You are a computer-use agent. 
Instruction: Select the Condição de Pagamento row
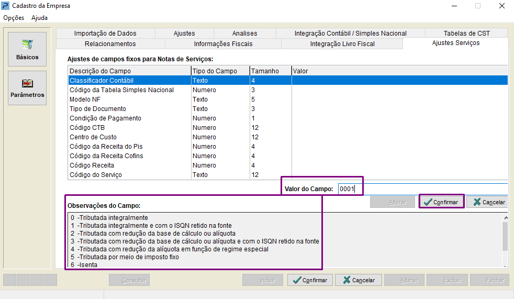coord(288,118)
